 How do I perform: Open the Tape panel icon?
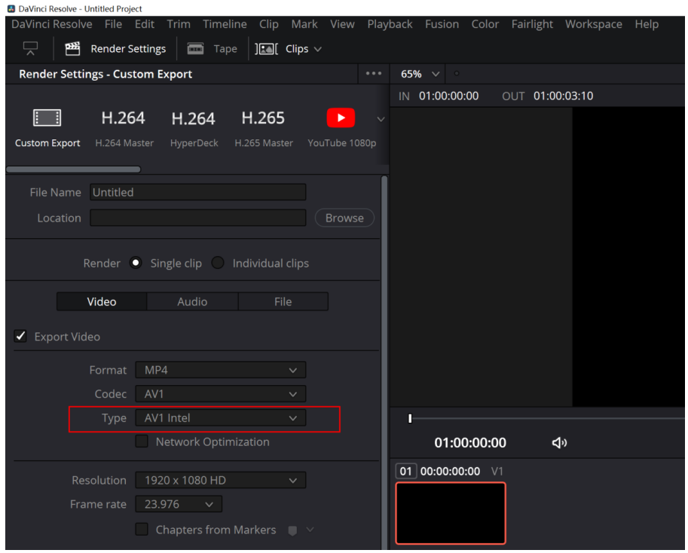(x=195, y=49)
